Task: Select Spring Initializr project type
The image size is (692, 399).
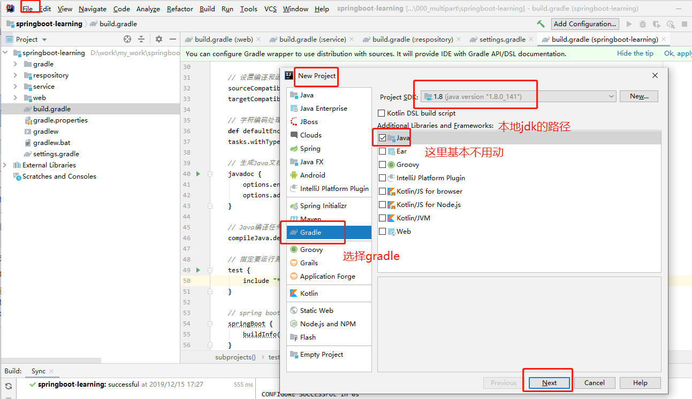Action: point(329,205)
